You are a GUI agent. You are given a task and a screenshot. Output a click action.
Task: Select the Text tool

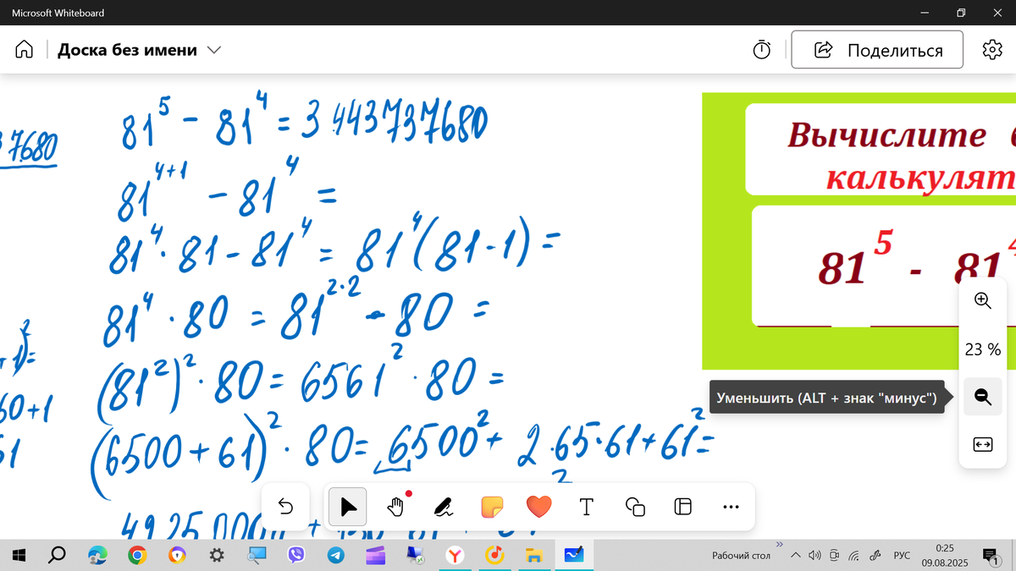coord(586,507)
